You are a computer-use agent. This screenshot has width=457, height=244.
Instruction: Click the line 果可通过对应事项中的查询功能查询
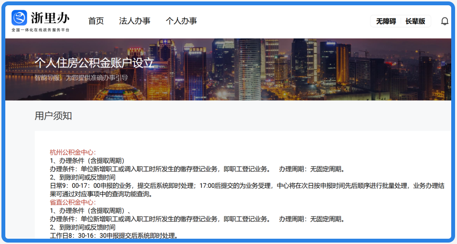coord(102,194)
